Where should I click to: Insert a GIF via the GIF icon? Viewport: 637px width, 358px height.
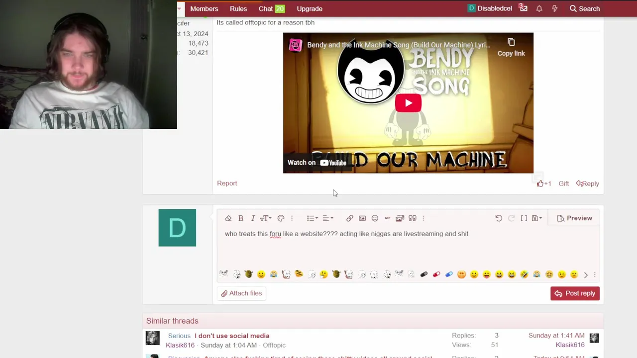tap(387, 218)
